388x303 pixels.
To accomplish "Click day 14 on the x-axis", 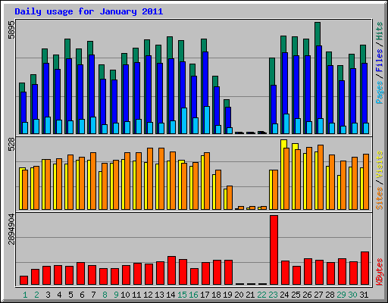I will (171, 295).
